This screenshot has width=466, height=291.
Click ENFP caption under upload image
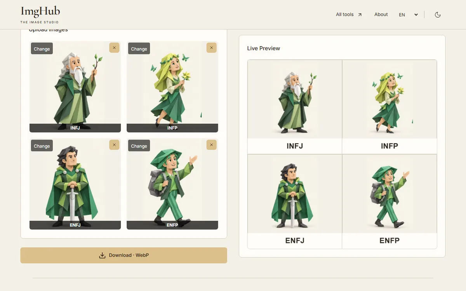(172, 225)
